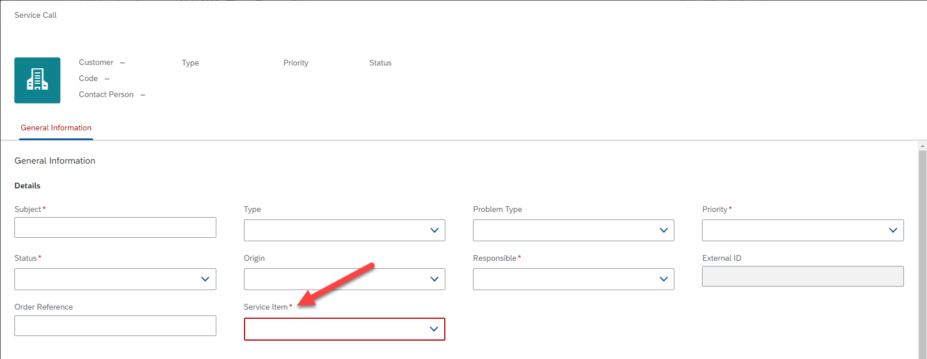The height and width of the screenshot is (359, 927).
Task: Click into the Order Reference field
Action: point(115,326)
